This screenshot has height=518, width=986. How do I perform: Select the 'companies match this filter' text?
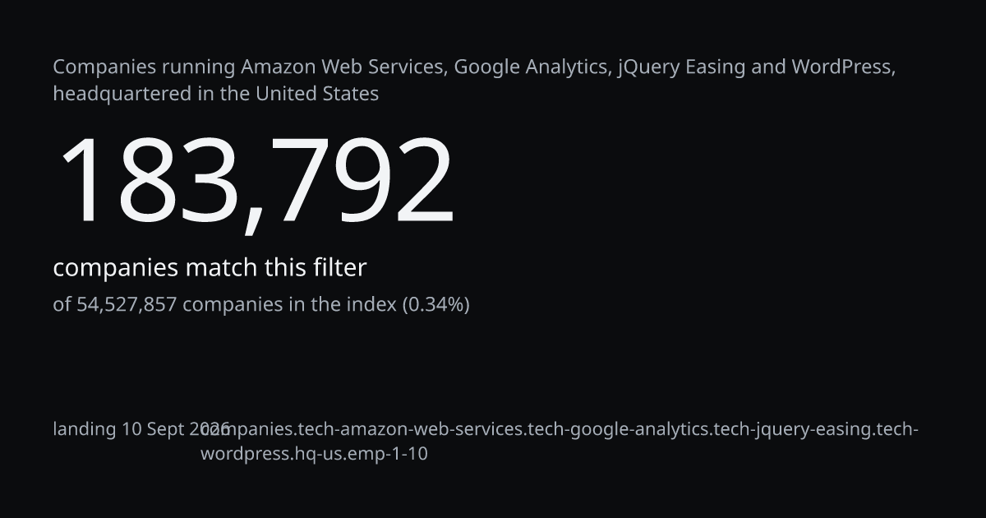[210, 268]
